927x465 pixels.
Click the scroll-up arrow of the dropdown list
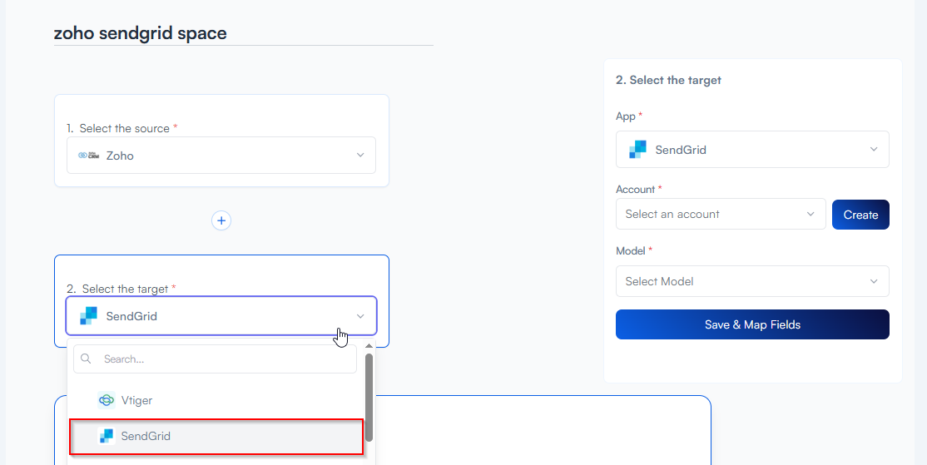tap(369, 346)
